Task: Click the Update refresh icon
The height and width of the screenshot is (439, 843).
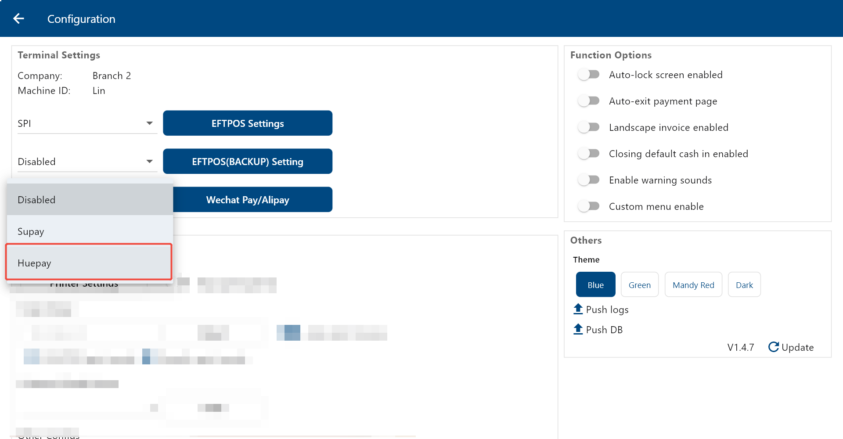Action: [773, 347]
